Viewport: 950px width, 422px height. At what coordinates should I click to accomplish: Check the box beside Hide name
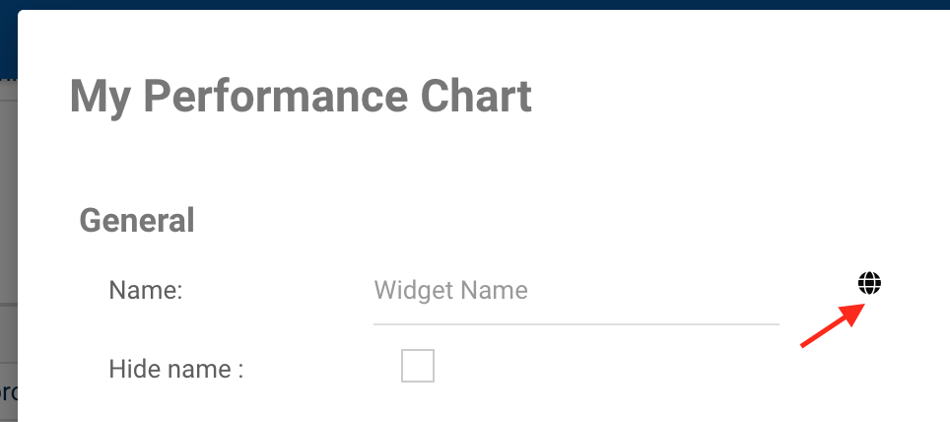click(x=418, y=366)
